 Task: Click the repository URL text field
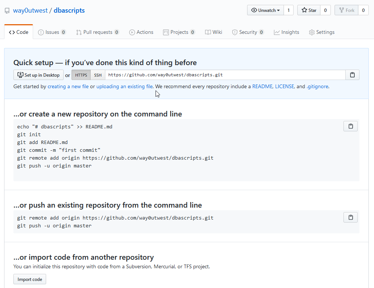click(x=225, y=75)
